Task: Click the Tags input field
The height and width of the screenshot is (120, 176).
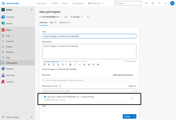Action: (89, 110)
